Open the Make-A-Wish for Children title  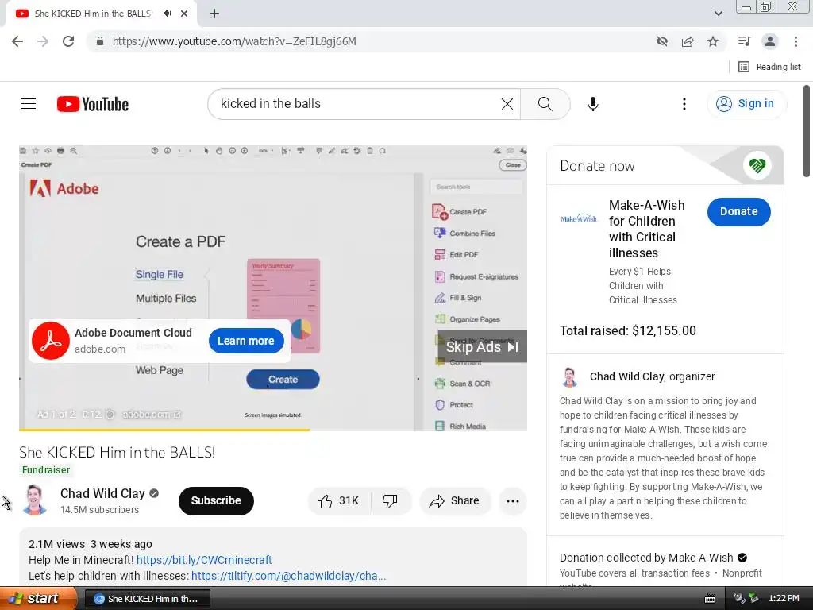(x=646, y=229)
